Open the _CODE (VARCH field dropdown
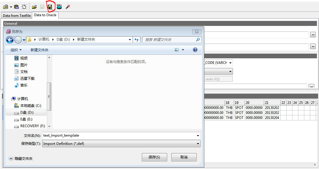The height and width of the screenshot is (169, 319). [x=230, y=63]
